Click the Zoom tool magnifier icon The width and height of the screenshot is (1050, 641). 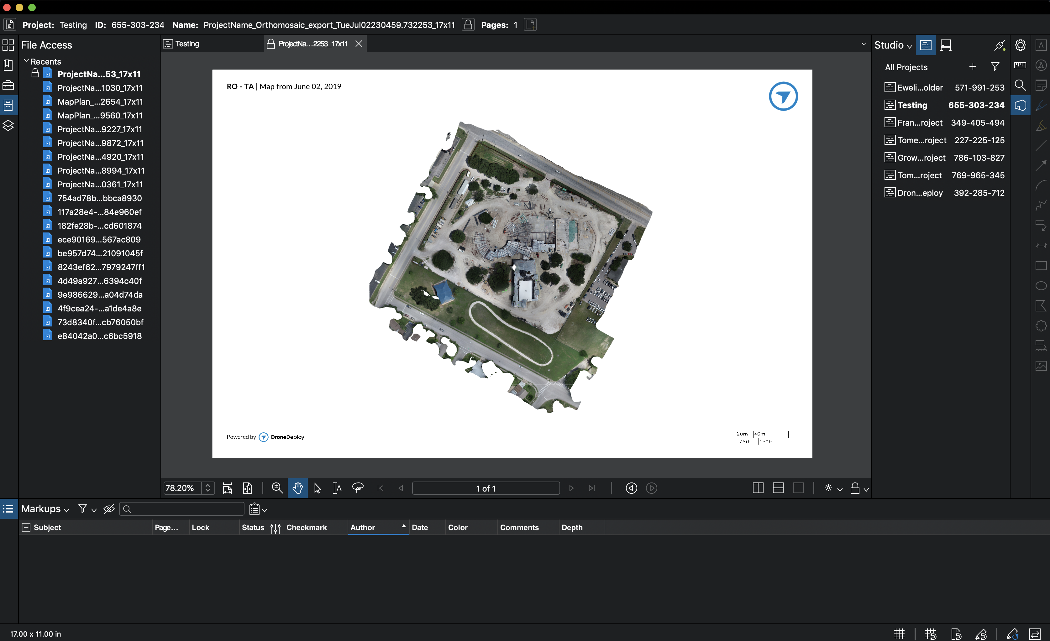[277, 488]
